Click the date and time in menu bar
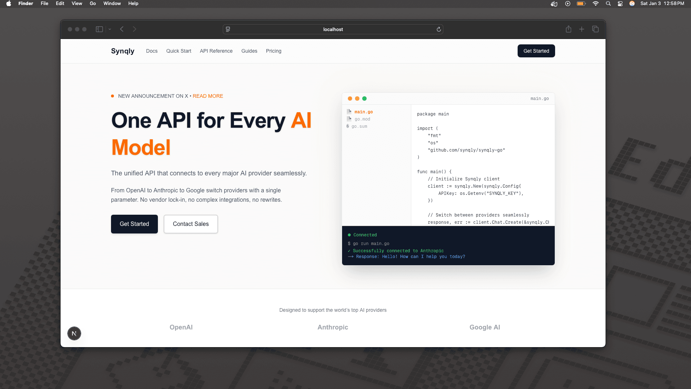The image size is (691, 389). pyautogui.click(x=662, y=4)
